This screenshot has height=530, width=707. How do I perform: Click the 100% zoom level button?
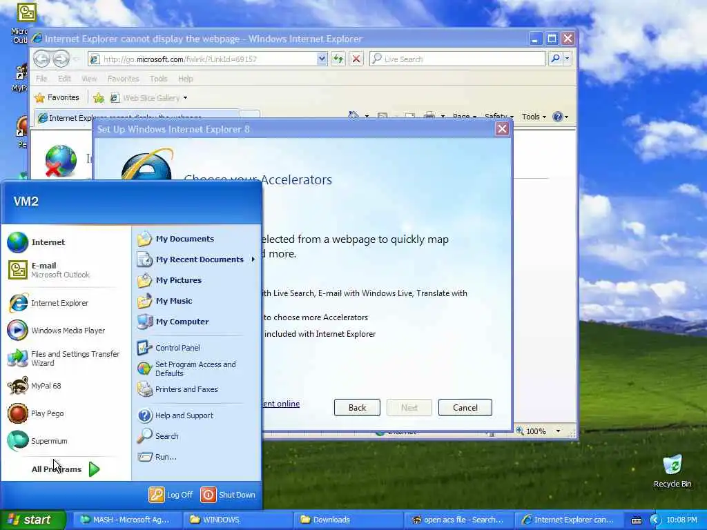[x=532, y=431]
